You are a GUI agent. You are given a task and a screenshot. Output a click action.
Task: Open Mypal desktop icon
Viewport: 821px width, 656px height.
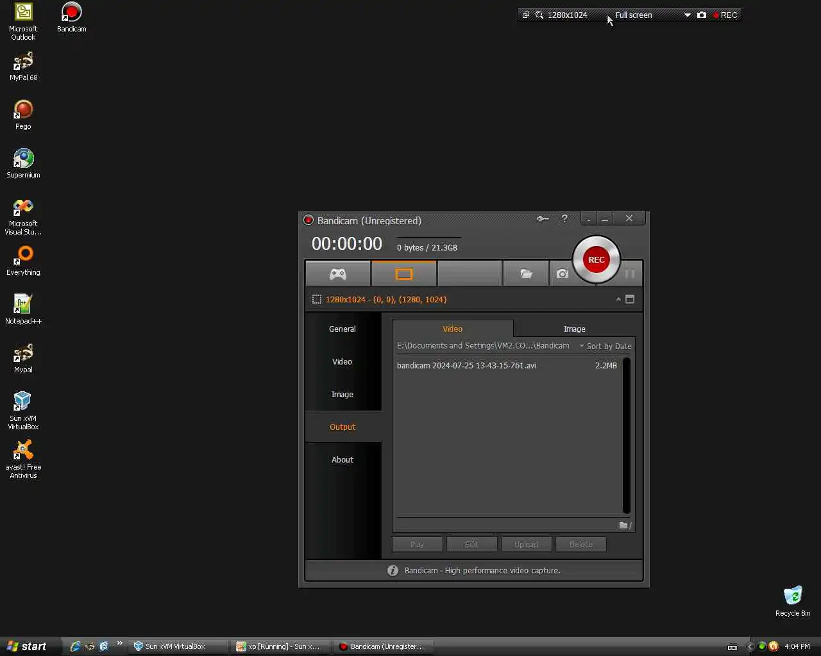pos(23,359)
